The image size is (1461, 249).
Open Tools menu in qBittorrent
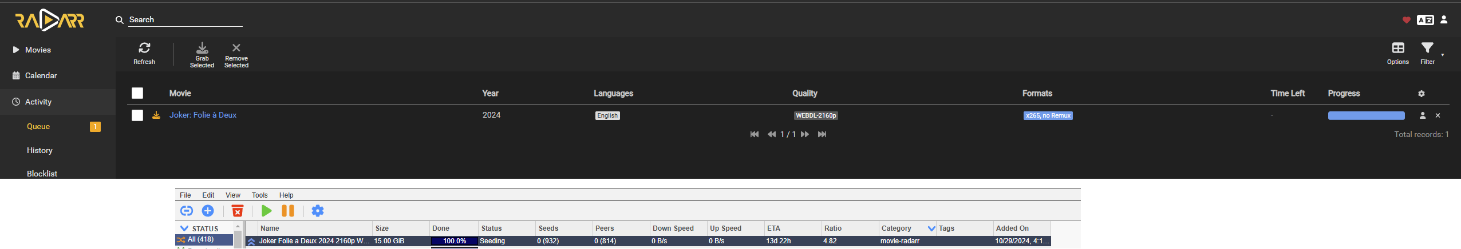click(259, 195)
